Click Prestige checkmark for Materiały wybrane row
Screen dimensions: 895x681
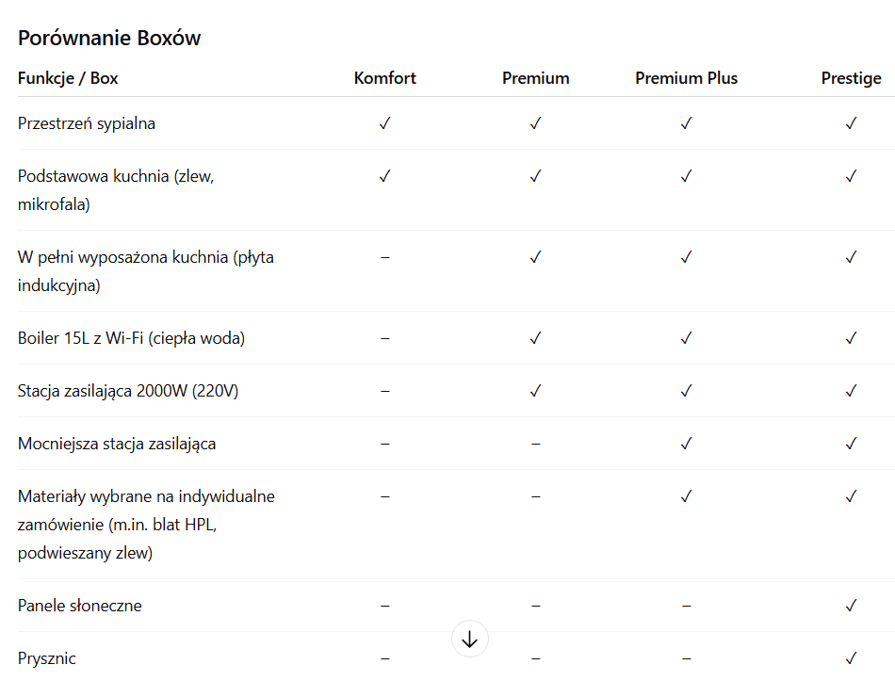[851, 496]
